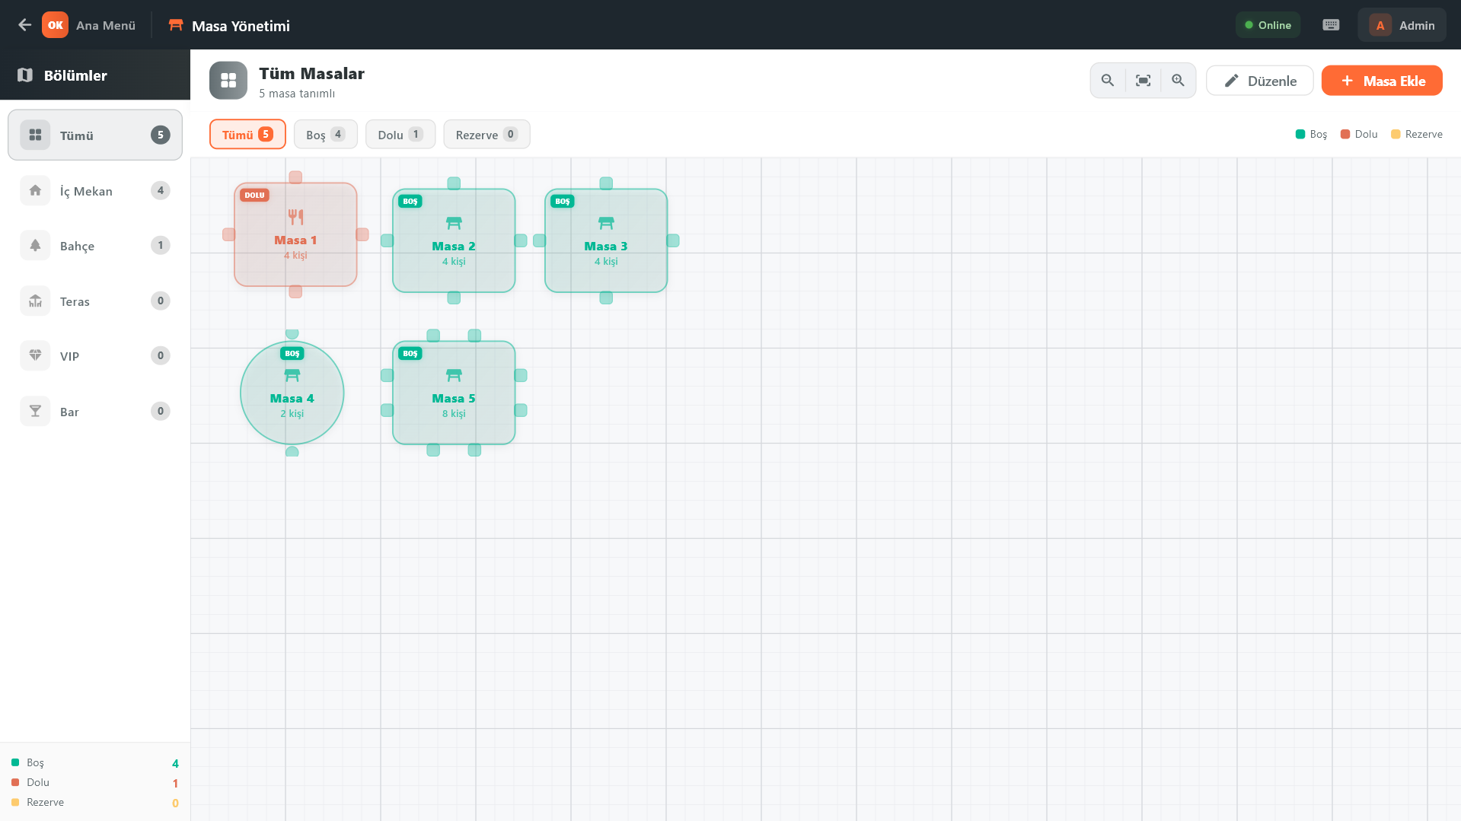Image resolution: width=1461 pixels, height=821 pixels.
Task: Select the Tümü filter tab
Action: [x=247, y=135]
